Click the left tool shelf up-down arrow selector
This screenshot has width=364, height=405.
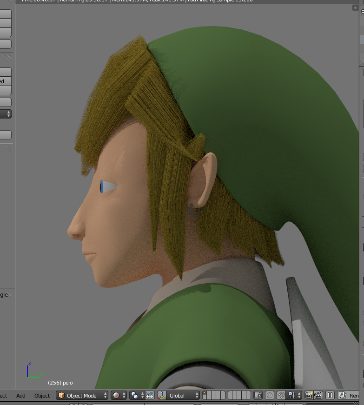(6, 113)
